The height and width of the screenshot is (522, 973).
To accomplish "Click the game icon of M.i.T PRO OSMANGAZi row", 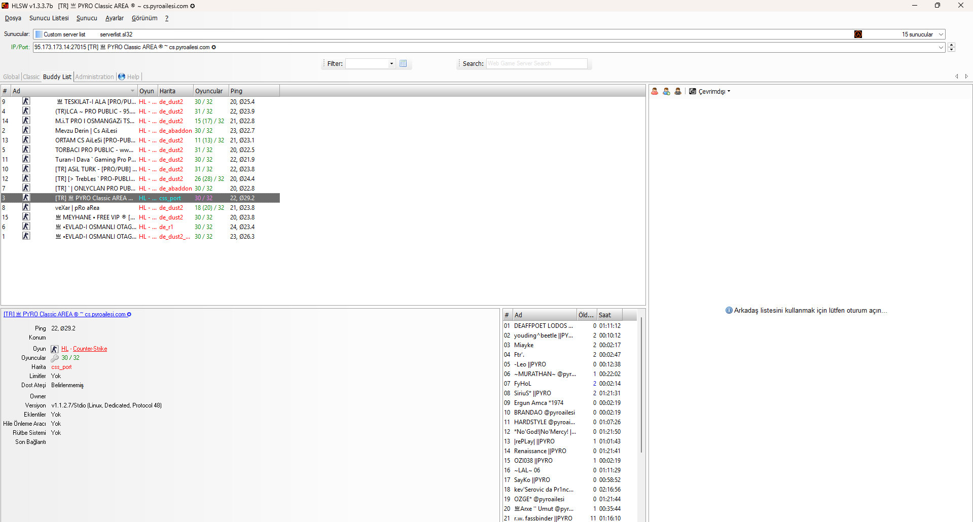I will [26, 121].
